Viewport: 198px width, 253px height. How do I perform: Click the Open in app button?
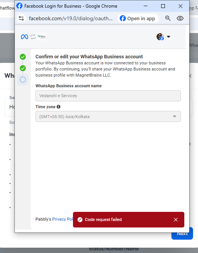tap(138, 18)
